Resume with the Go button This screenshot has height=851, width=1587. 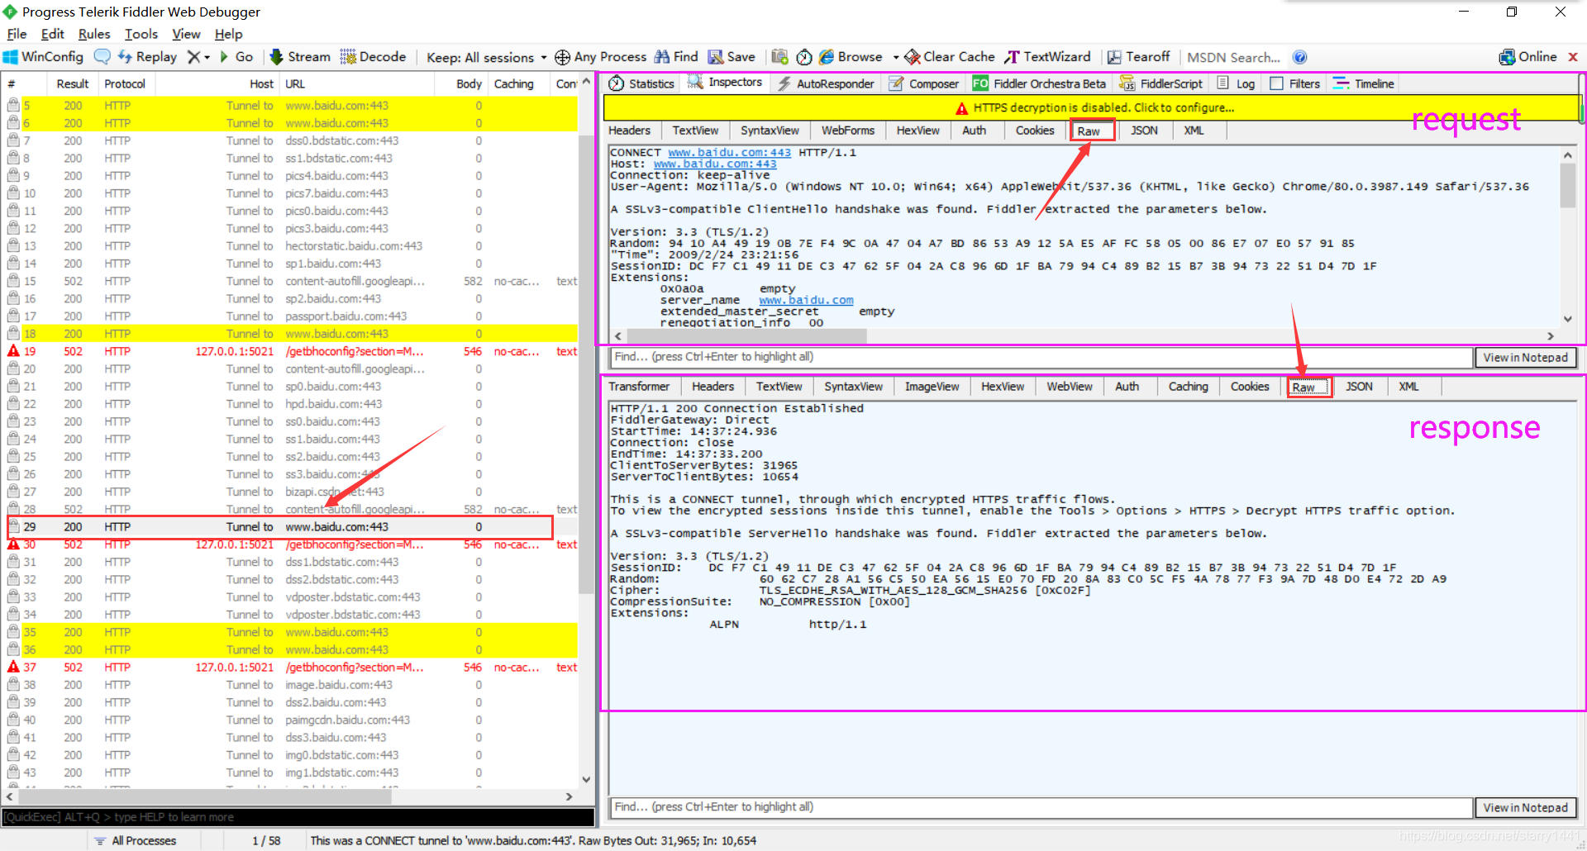[236, 57]
